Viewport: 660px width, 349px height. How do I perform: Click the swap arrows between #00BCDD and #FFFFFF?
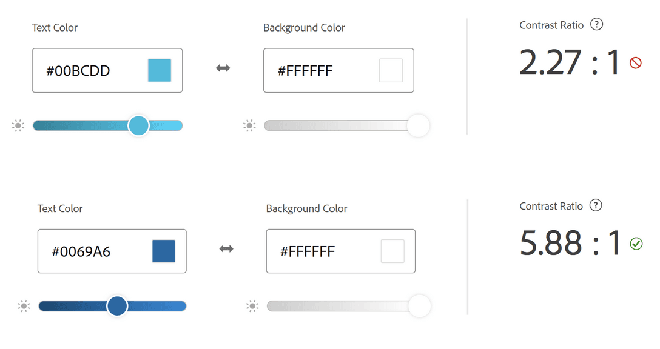223,68
